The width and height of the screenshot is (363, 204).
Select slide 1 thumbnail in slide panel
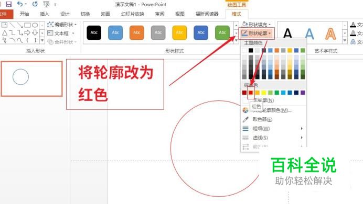click(x=31, y=78)
